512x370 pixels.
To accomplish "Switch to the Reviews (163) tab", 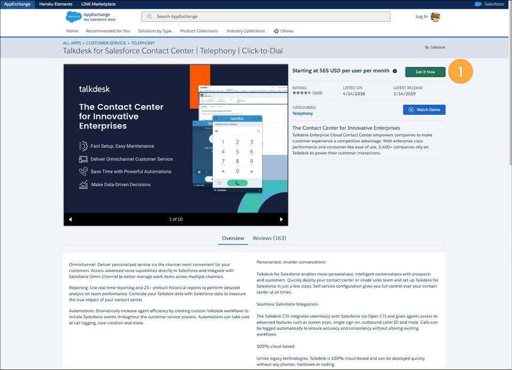I will tap(269, 238).
